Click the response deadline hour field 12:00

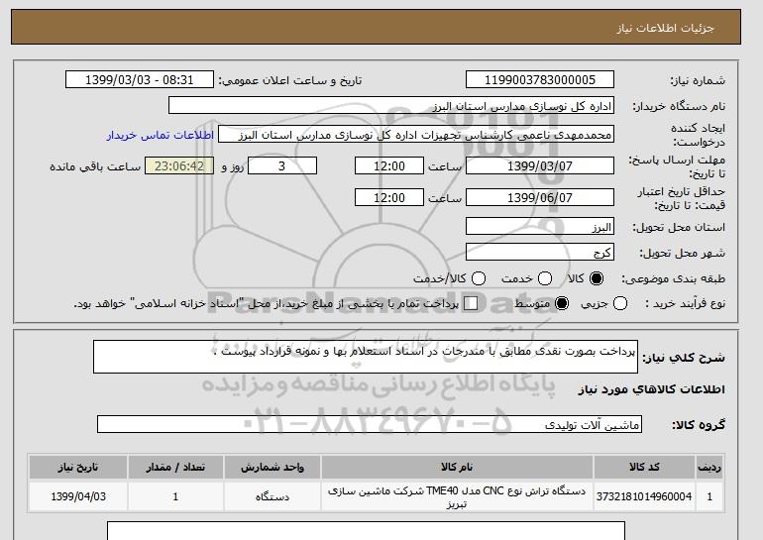tap(389, 165)
